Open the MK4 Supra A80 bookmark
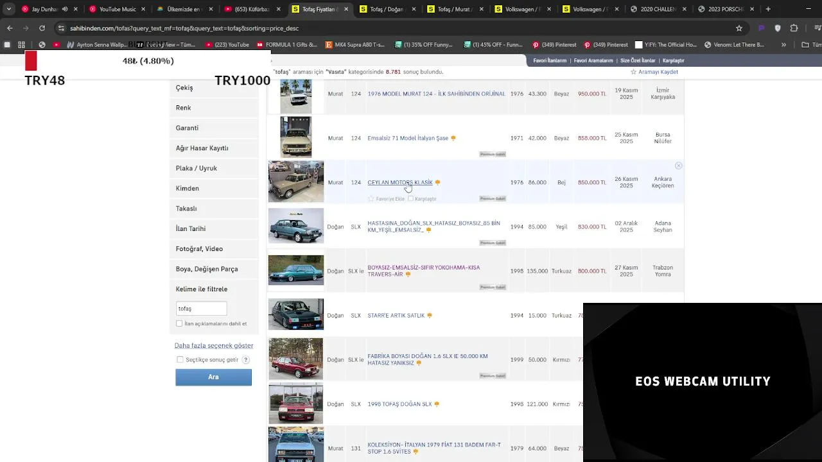This screenshot has height=462, width=822. [x=355, y=45]
